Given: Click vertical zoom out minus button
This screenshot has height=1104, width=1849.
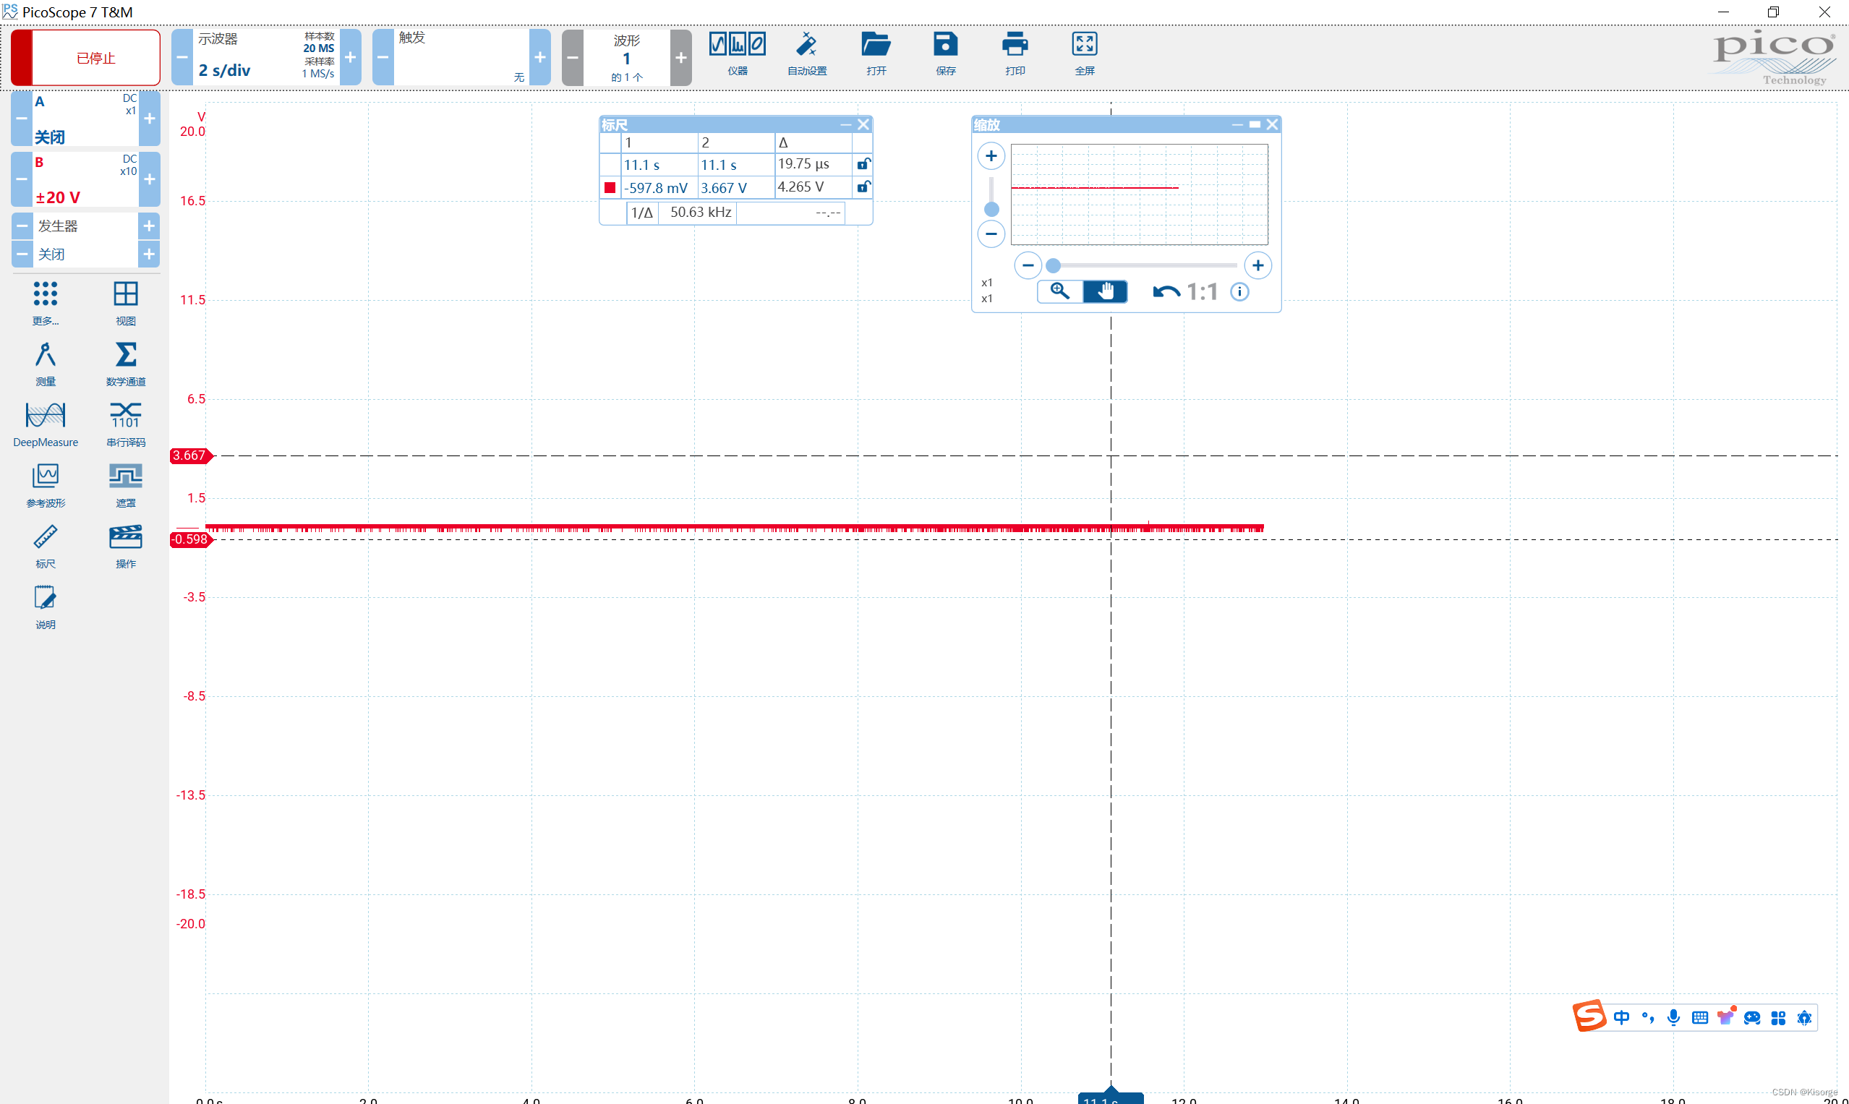Looking at the screenshot, I should coord(991,234).
